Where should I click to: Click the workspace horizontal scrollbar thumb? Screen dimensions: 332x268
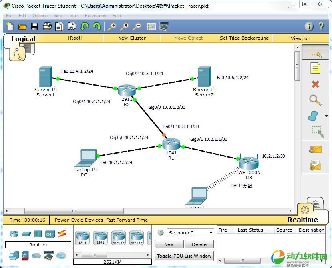[74, 211]
